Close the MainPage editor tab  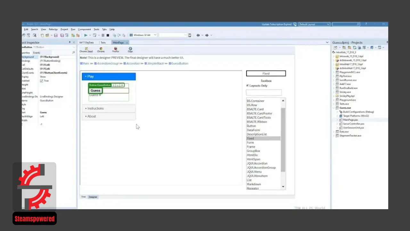127,43
